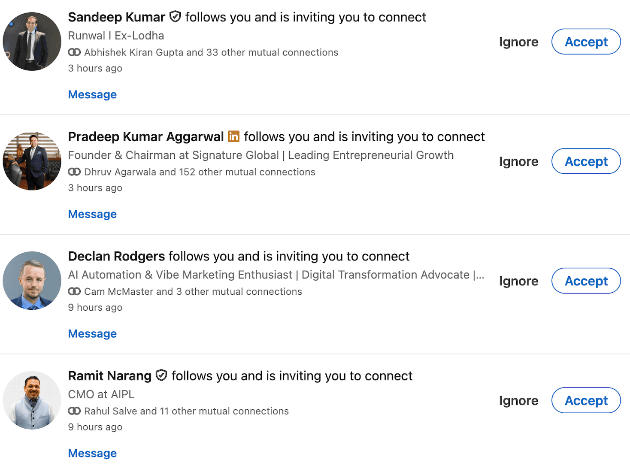This screenshot has height=466, width=630.
Task: Accept Sandeep Kumar's connection invitation
Action: click(586, 42)
